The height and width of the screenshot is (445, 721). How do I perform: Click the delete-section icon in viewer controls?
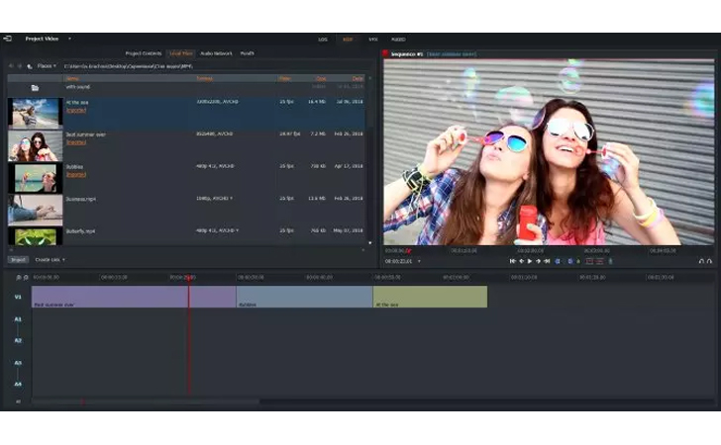point(599,261)
